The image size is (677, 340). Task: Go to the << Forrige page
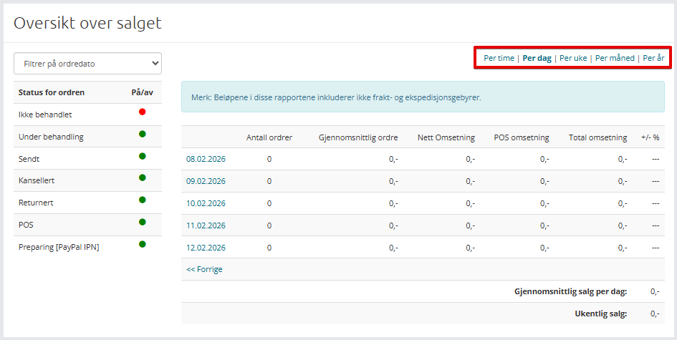204,269
